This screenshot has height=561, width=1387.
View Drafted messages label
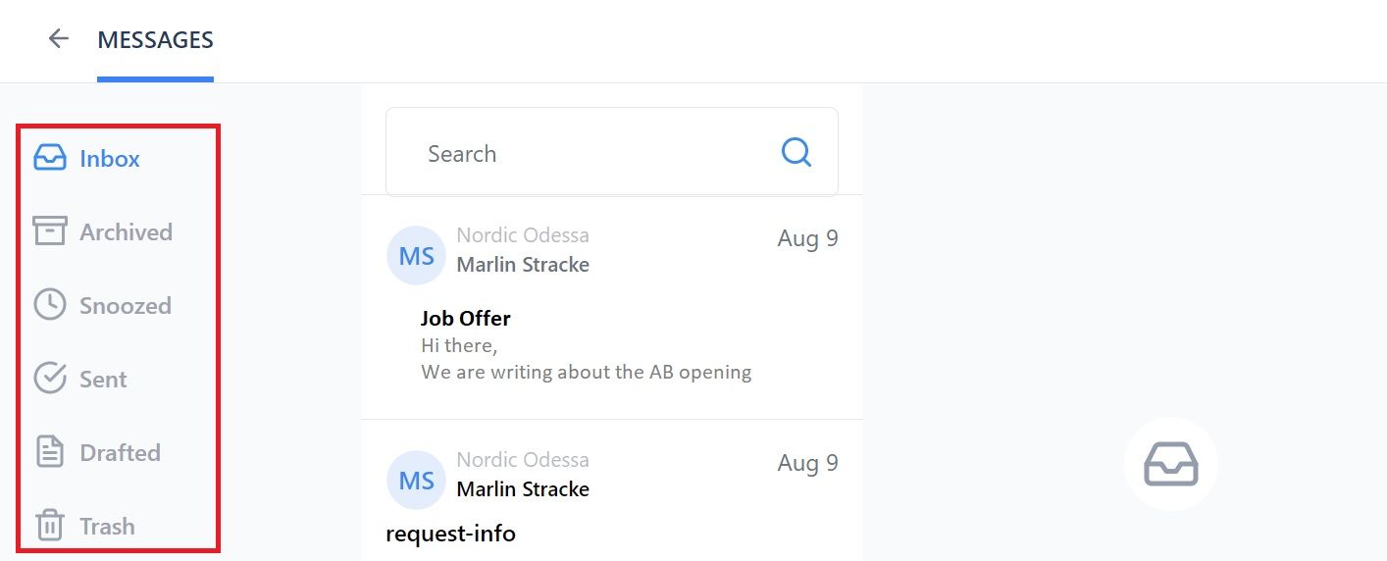120,453
